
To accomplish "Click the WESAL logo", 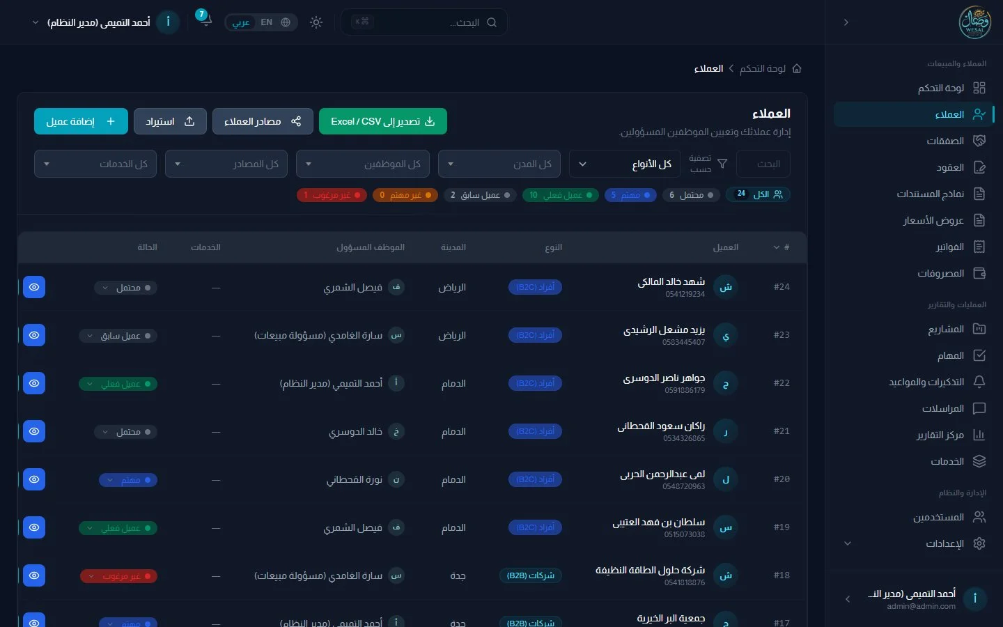I will [975, 22].
